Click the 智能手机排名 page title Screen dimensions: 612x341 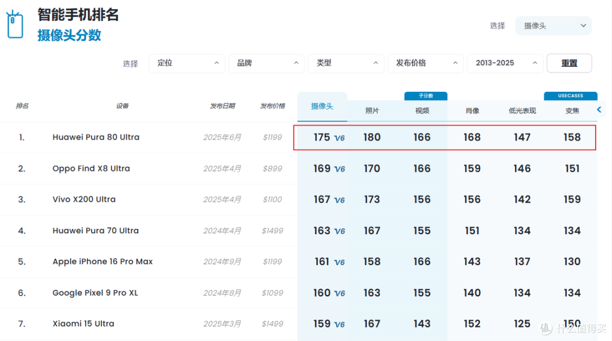78,15
